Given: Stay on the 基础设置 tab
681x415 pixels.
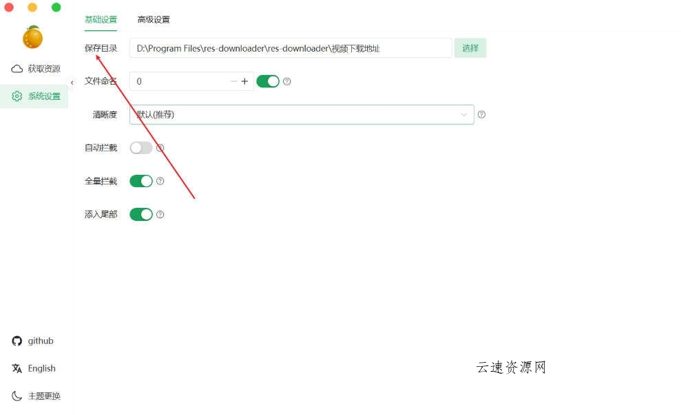Looking at the screenshot, I should tap(101, 19).
